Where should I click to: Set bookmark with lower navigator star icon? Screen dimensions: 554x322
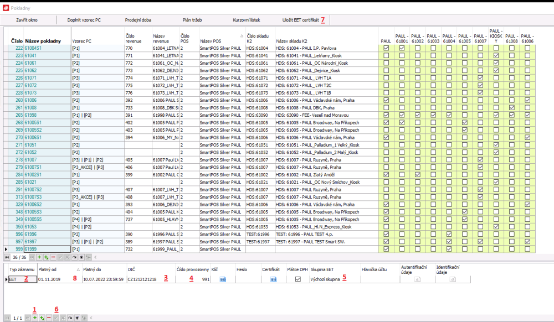click(78, 318)
